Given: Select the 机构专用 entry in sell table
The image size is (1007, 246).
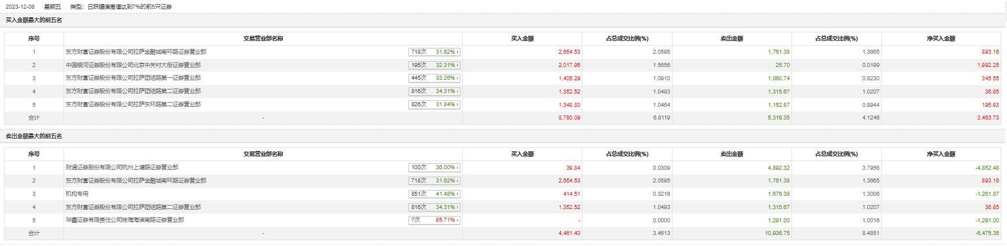Looking at the screenshot, I should point(77,194).
